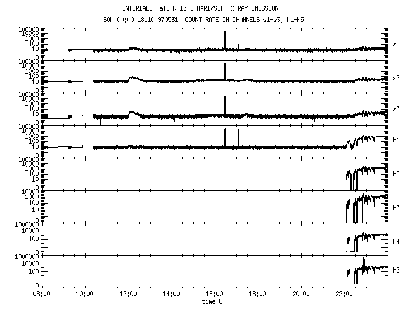408x311 pixels.
Task: Select the 18:00 time axis label
Action: 258,294
